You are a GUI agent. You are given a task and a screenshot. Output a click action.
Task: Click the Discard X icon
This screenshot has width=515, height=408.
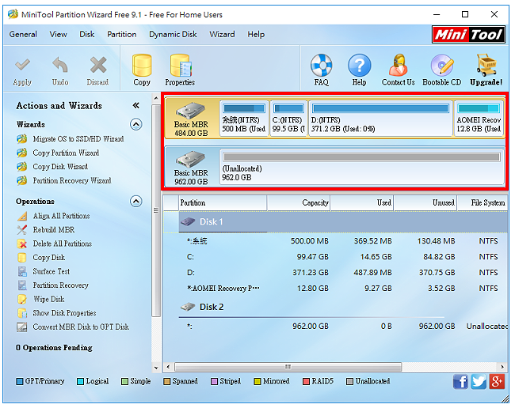pos(98,65)
